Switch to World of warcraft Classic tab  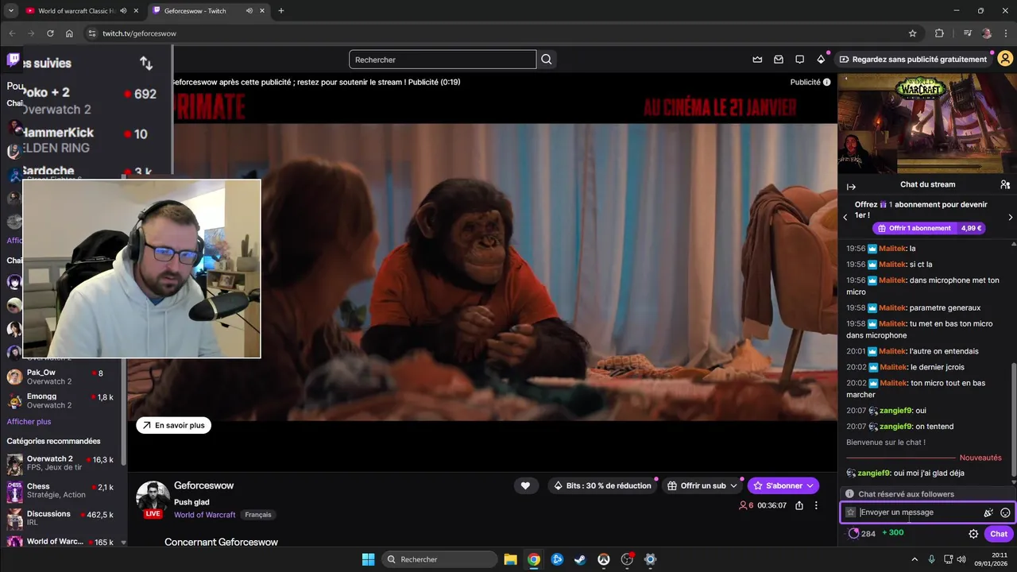tap(76, 11)
